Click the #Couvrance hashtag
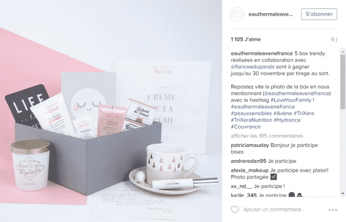Viewport: 346px width, 222px height. (246, 127)
